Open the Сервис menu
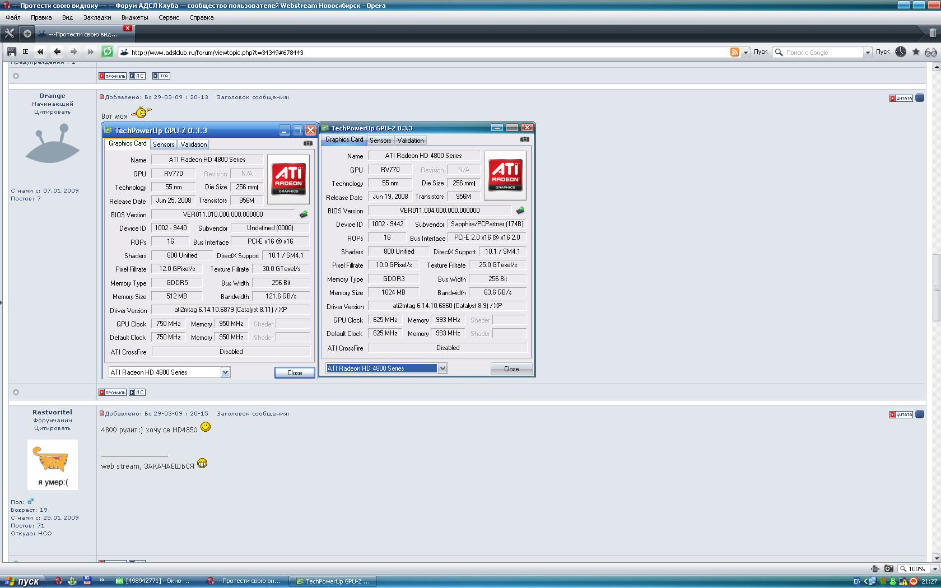The width and height of the screenshot is (941, 588). pyautogui.click(x=169, y=17)
